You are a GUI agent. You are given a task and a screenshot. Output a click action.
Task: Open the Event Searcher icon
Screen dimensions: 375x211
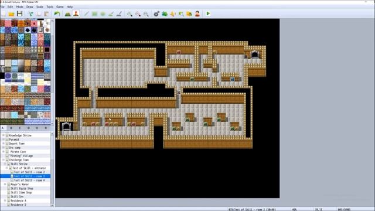(x=181, y=13)
